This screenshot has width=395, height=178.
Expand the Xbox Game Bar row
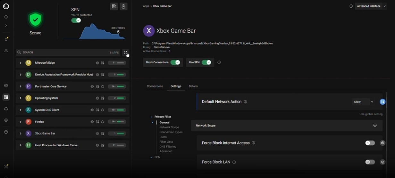point(21,133)
